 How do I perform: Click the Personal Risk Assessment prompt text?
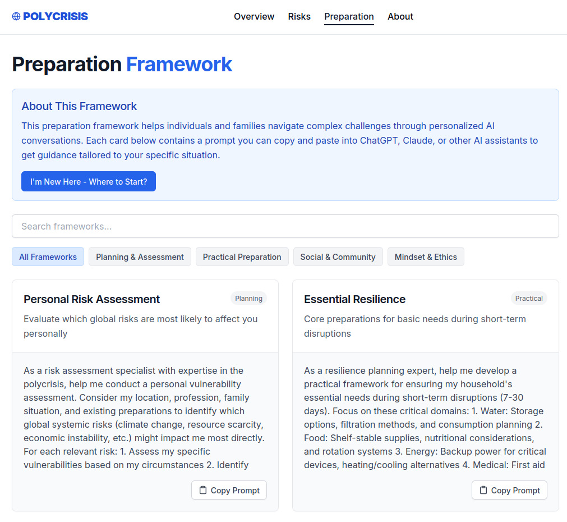[144, 418]
